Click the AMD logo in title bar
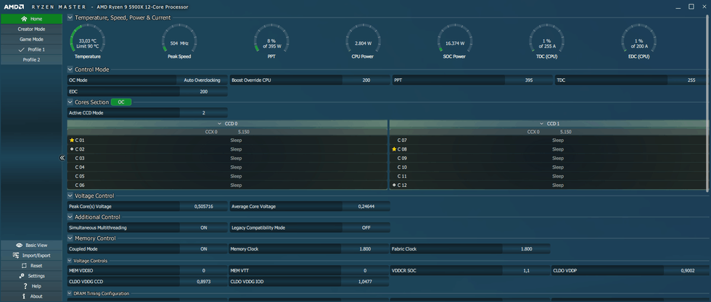Viewport: 711px width, 302px height. pos(14,7)
